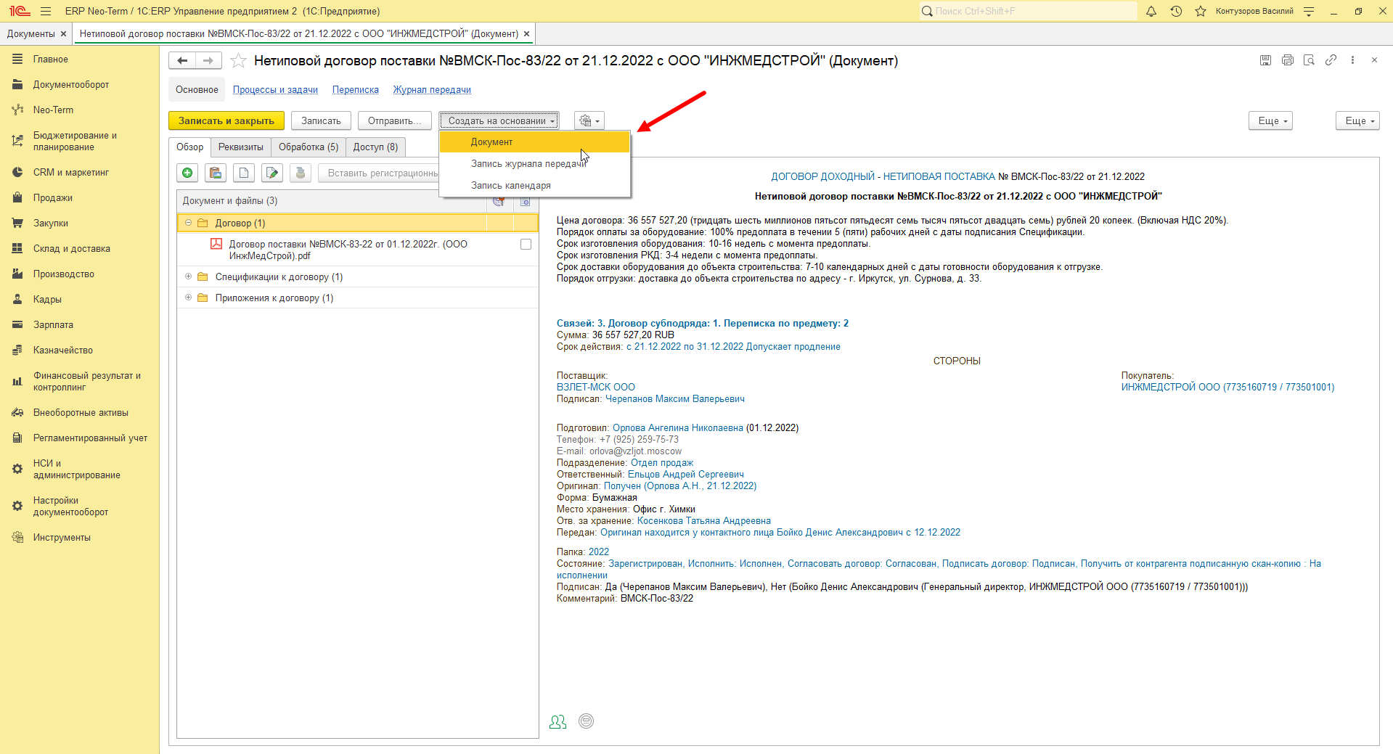Select Документ in the dropdown menu
Image resolution: width=1393 pixels, height=754 pixels.
[534, 142]
